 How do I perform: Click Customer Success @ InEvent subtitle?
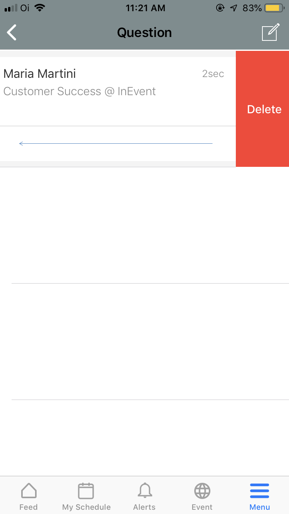pos(80,91)
